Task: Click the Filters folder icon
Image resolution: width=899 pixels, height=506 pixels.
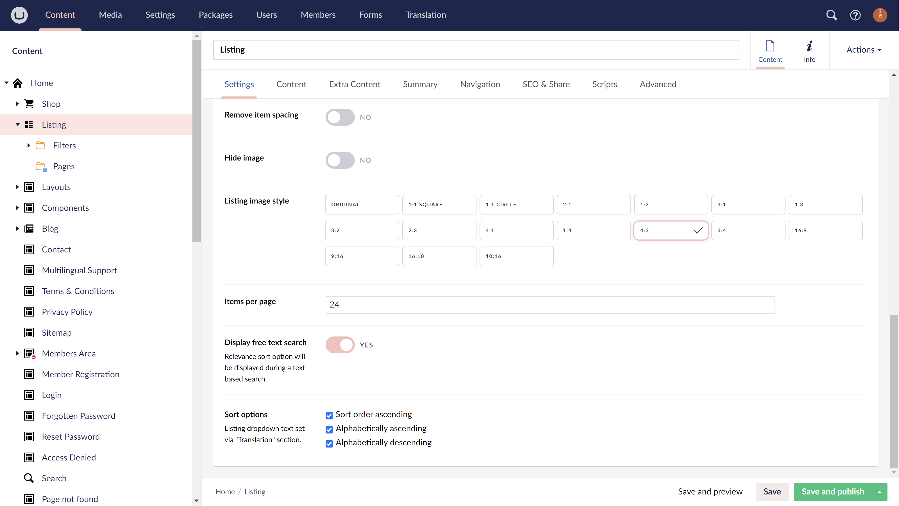Action: point(40,146)
